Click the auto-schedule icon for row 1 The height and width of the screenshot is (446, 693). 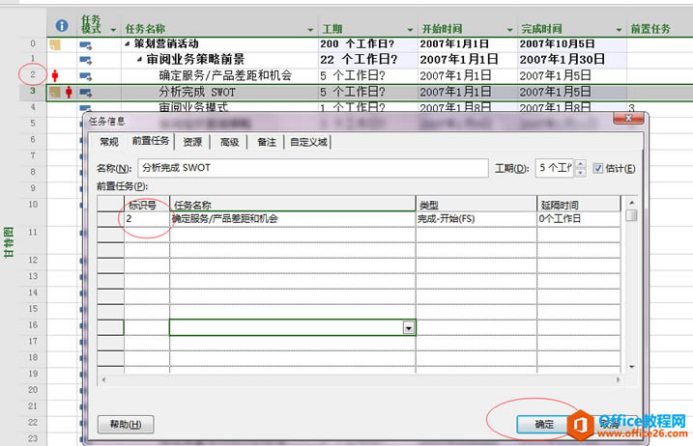(x=85, y=59)
